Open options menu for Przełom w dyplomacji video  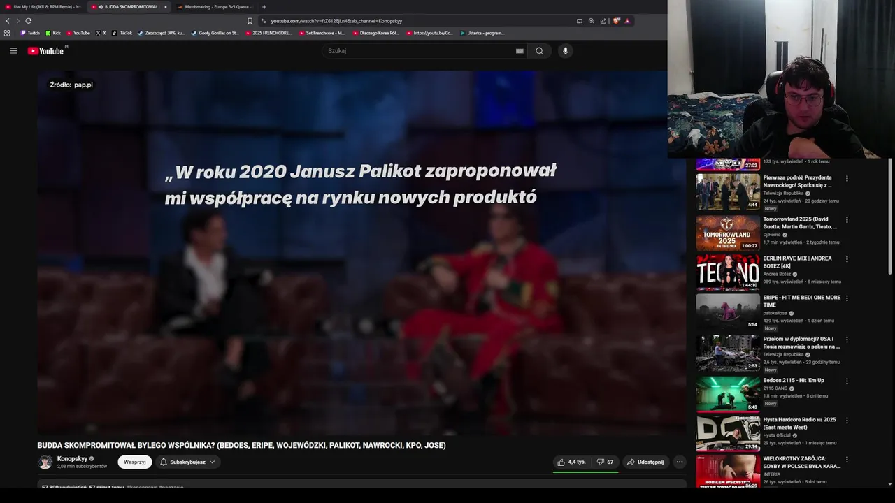[847, 340]
